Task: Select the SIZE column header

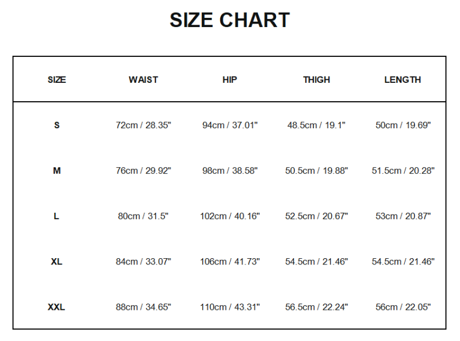Action: tap(57, 80)
